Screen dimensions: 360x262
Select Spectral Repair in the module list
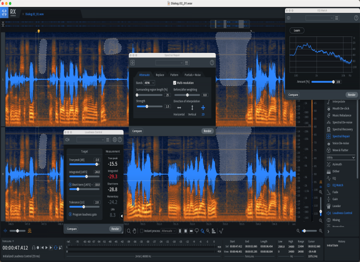point(340,136)
